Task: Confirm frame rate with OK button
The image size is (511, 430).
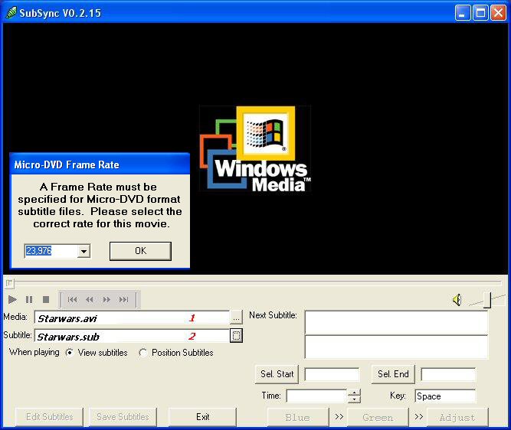Action: [140, 251]
